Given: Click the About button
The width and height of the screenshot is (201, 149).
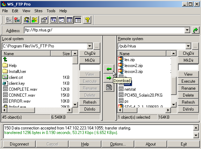Looking at the screenshot, I should point(151,144).
